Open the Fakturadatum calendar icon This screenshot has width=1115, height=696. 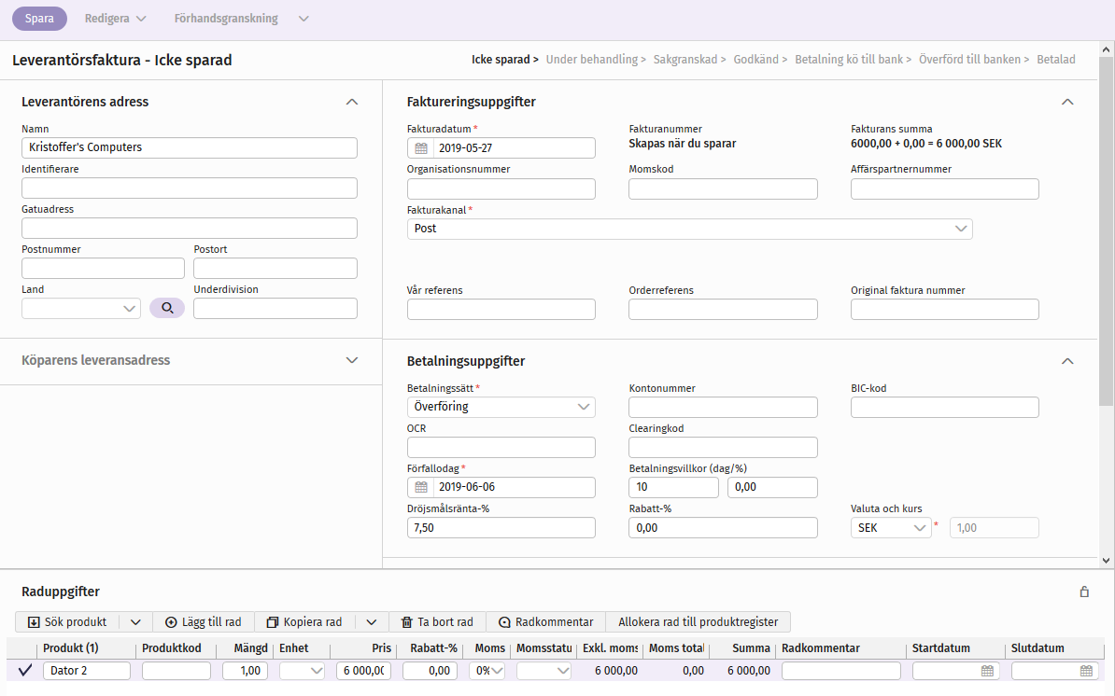tap(421, 148)
